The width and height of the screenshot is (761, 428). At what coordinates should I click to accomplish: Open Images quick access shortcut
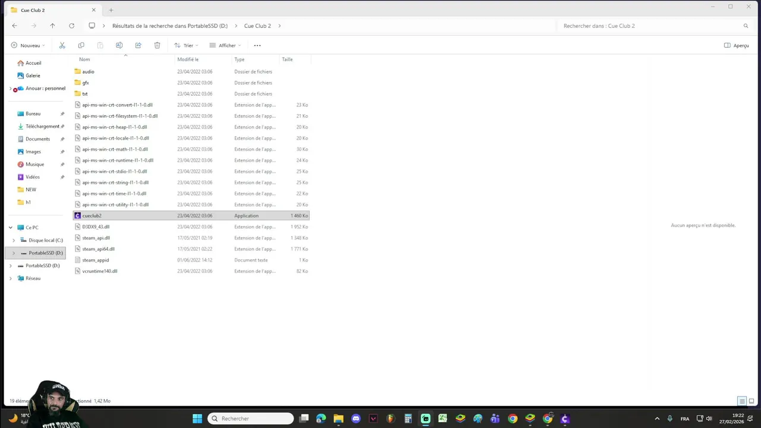[33, 152]
